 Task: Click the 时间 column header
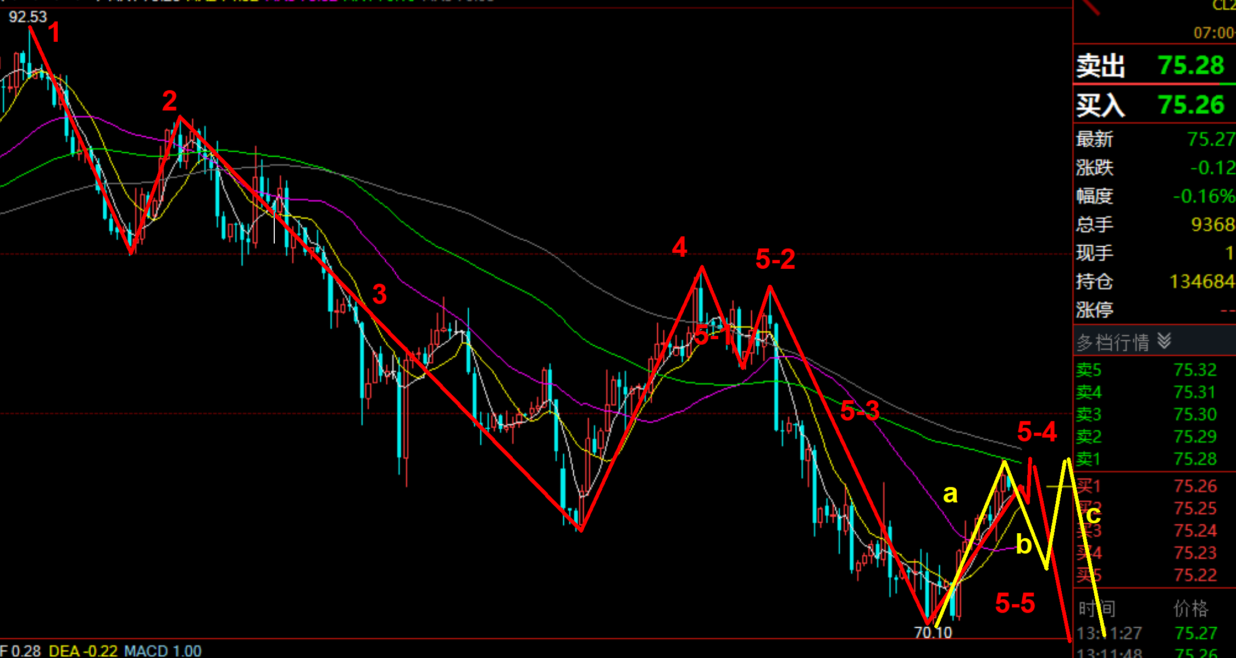pyautogui.click(x=1096, y=609)
